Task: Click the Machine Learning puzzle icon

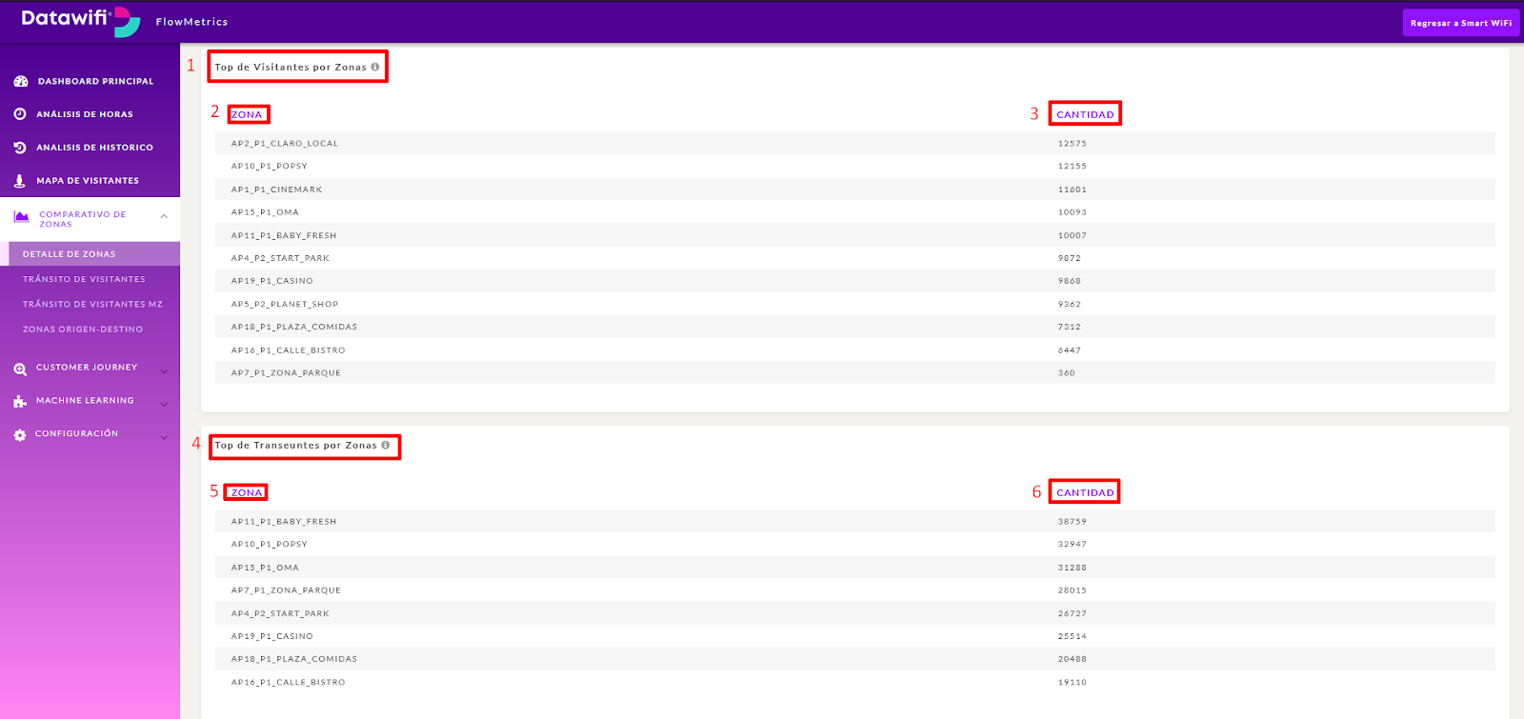Action: [x=20, y=402]
